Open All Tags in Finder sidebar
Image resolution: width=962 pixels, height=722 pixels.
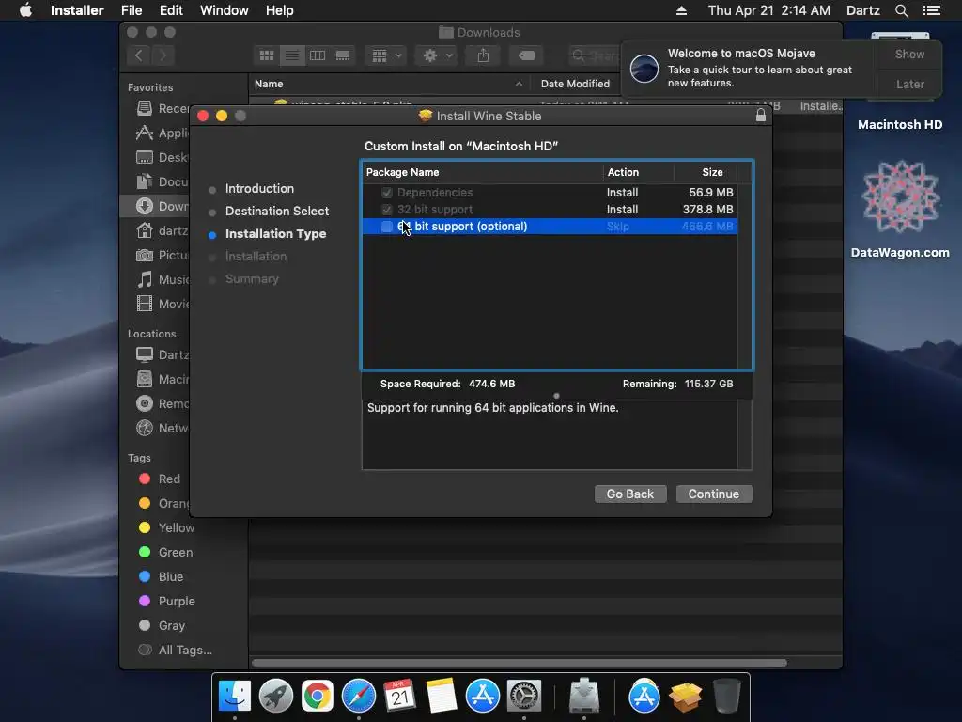176,651
